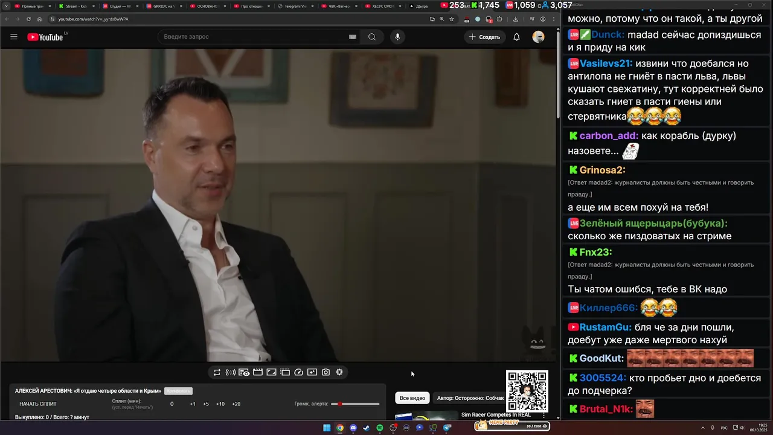Add +20 minutes to split
773x435 pixels.
(x=236, y=404)
